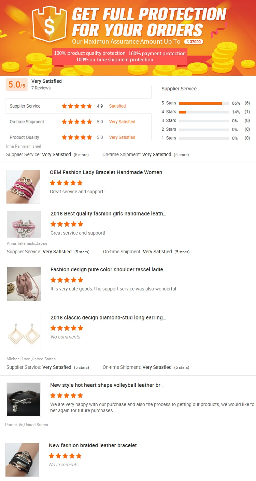Click the 4 Stars rating bar

pos(204,112)
